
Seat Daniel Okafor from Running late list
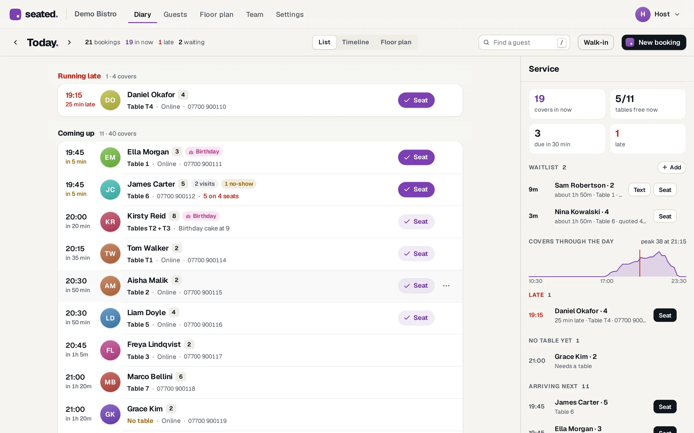(416, 100)
